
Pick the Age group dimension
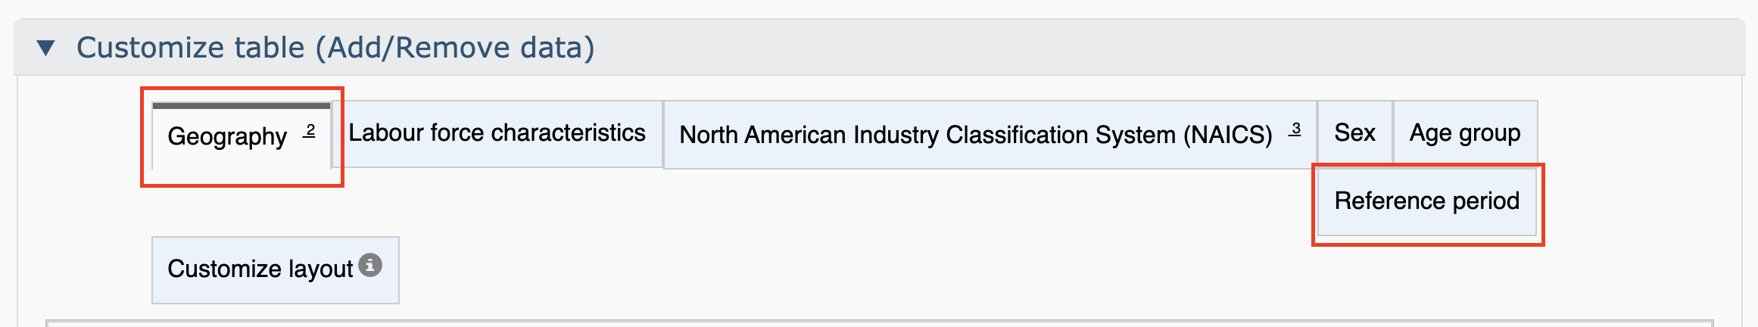1465,133
